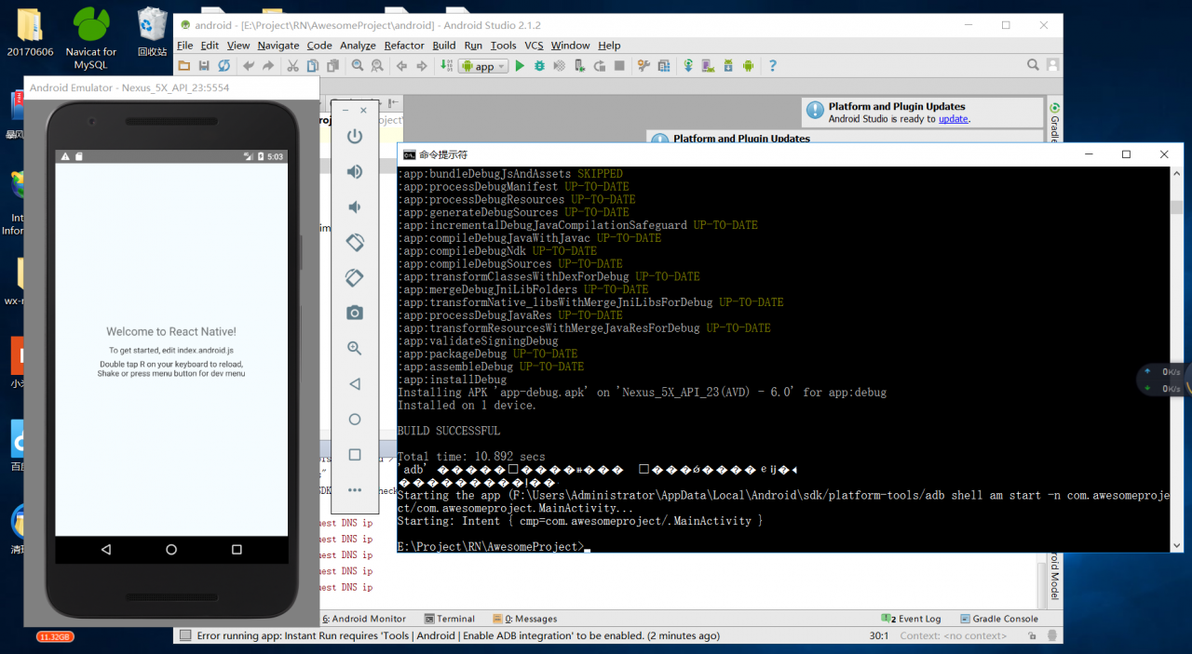
Task: Open the SDK Manager icon
Action: pyautogui.click(x=727, y=66)
